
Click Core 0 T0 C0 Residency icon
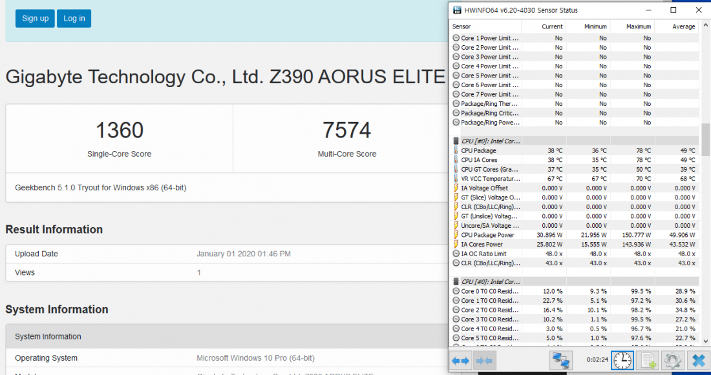[x=456, y=291]
